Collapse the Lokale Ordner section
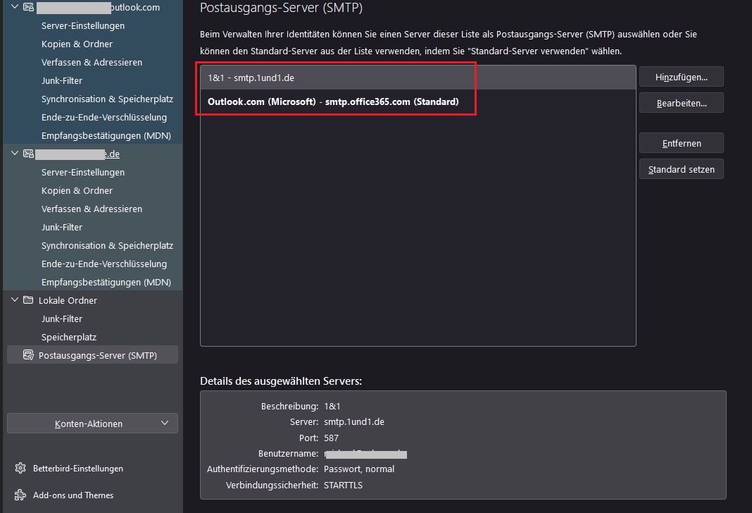 pos(14,299)
